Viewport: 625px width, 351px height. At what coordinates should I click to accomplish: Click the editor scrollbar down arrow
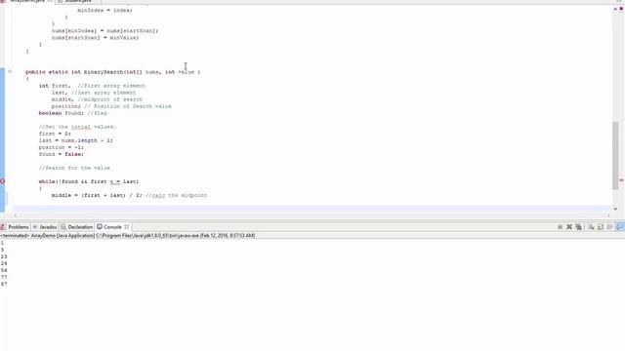click(615, 209)
